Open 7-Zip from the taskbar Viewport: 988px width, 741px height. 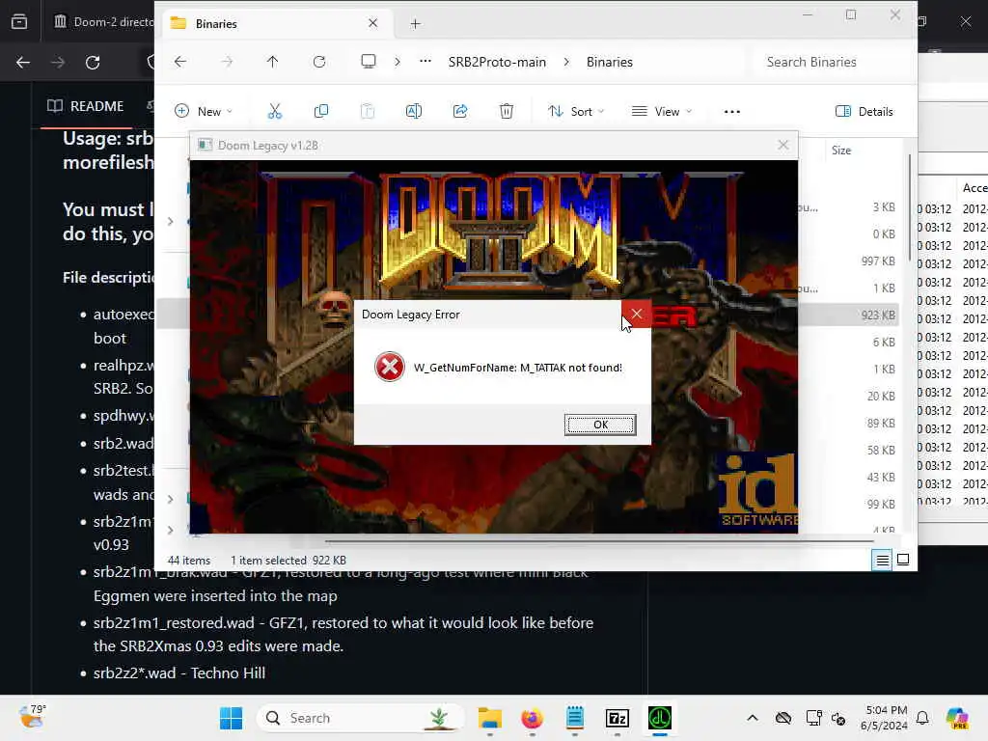(x=617, y=718)
